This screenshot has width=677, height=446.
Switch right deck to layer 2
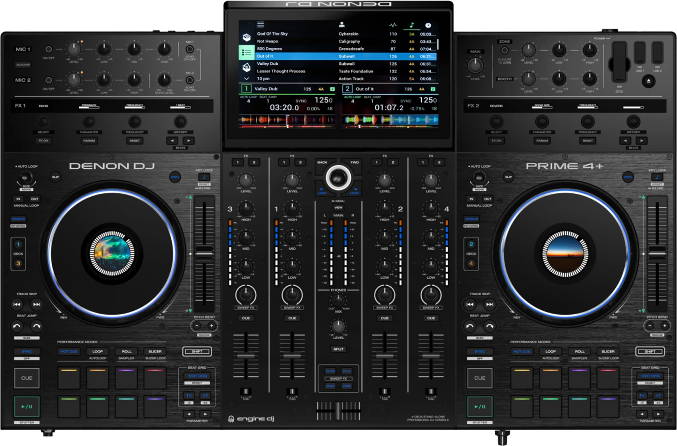(x=471, y=245)
